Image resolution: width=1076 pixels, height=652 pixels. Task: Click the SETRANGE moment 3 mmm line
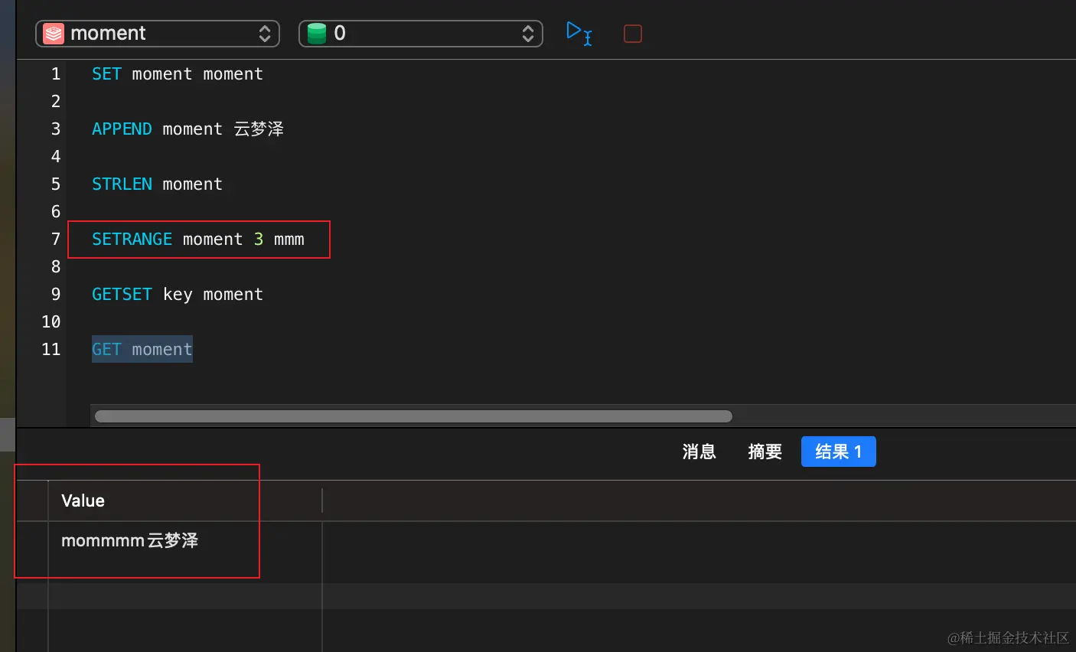[x=198, y=240]
